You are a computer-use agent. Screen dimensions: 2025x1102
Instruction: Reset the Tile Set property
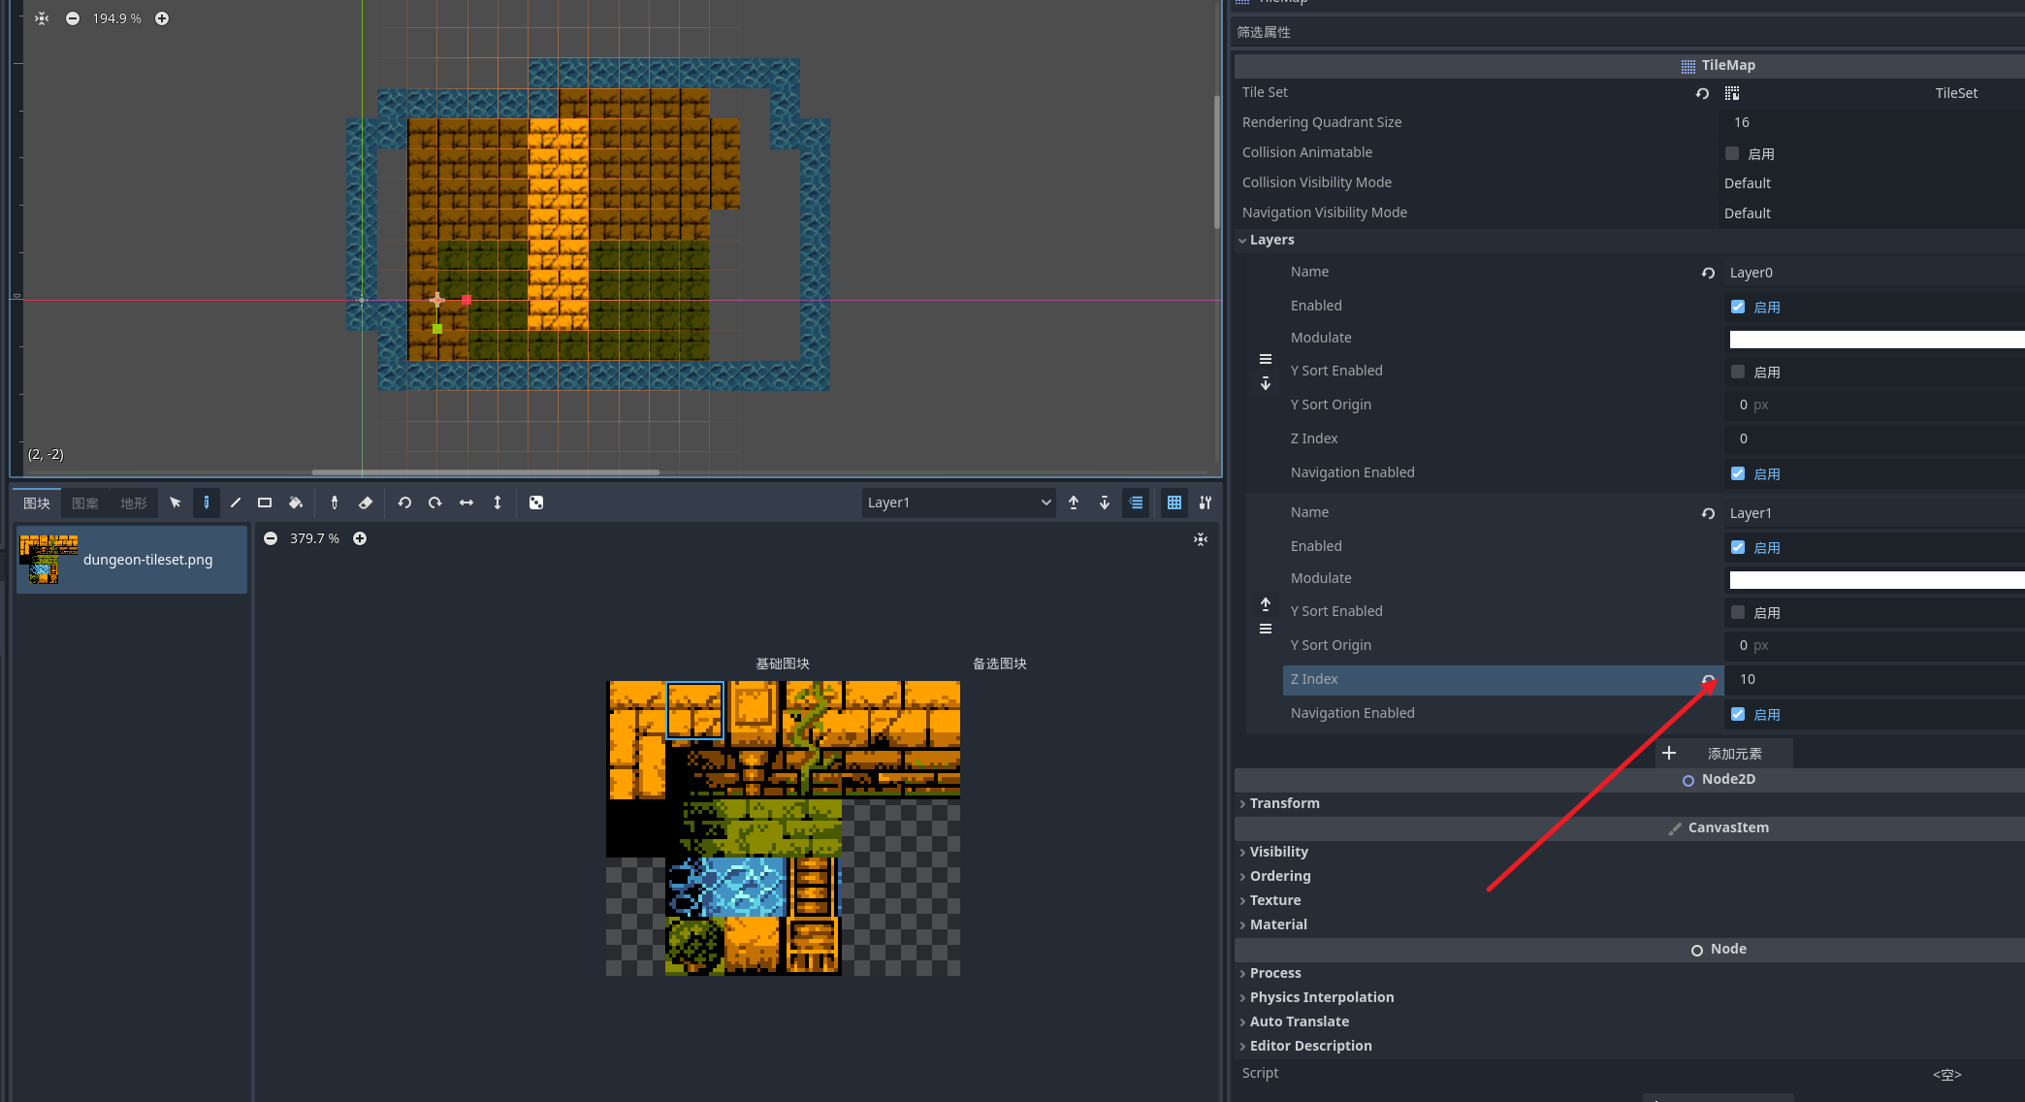tap(1702, 93)
